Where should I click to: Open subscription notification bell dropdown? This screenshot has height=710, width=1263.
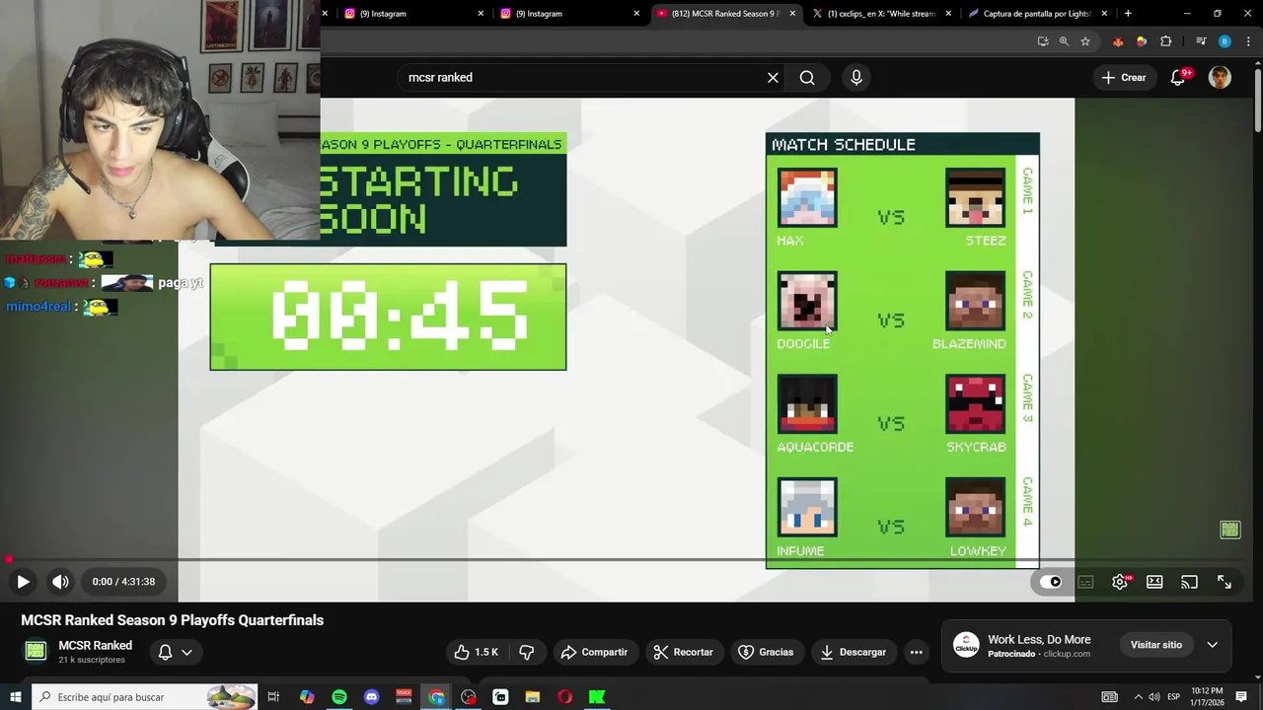[x=175, y=652]
